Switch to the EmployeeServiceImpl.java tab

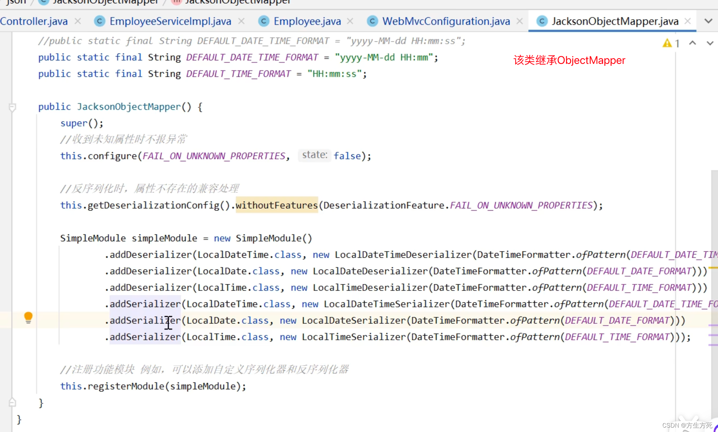(x=170, y=21)
